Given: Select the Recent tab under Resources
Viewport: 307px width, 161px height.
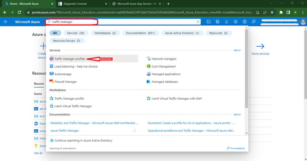Looking at the screenshot, I should [39, 84].
